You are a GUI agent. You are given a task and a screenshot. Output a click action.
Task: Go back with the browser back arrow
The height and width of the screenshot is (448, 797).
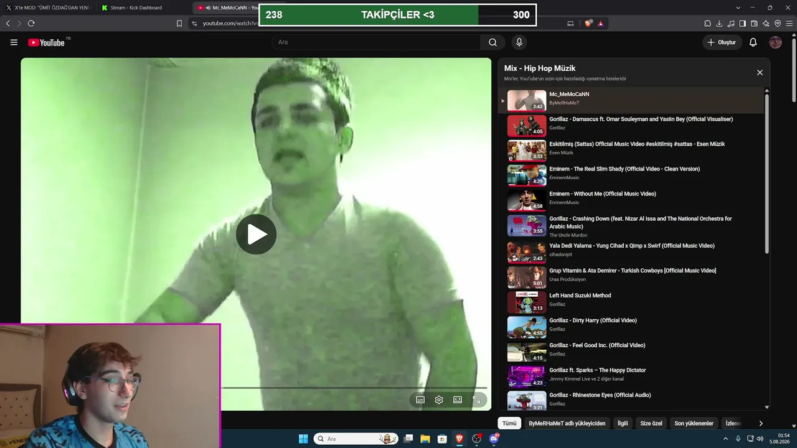8,24
